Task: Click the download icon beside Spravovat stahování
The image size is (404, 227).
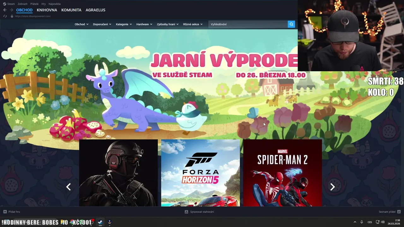Action: (186, 212)
